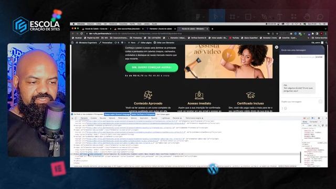Click Don't show again in DevTools banner

(163, 114)
